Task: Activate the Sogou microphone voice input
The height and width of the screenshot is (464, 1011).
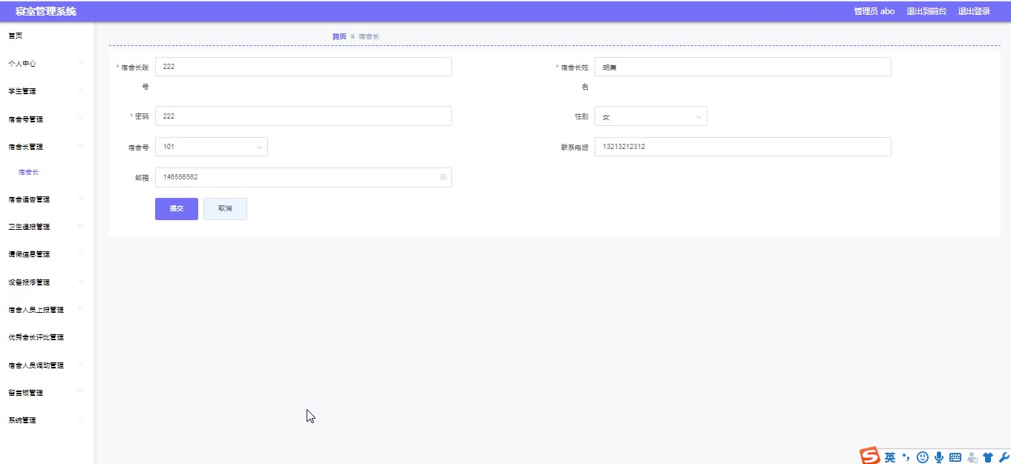Action: point(939,457)
